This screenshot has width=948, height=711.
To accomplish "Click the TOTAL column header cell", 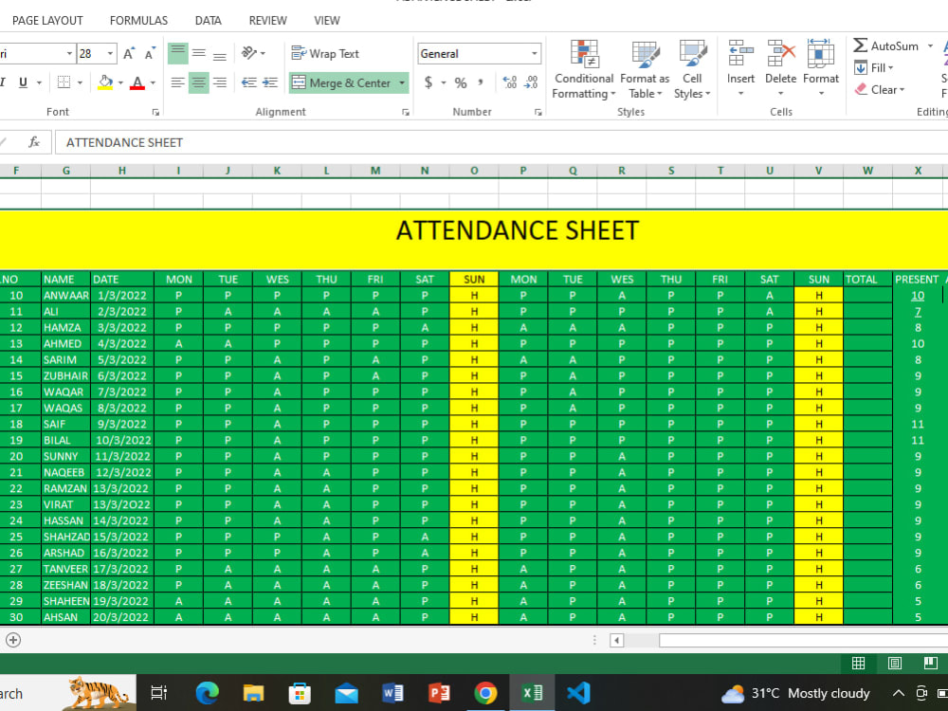I will pos(867,280).
